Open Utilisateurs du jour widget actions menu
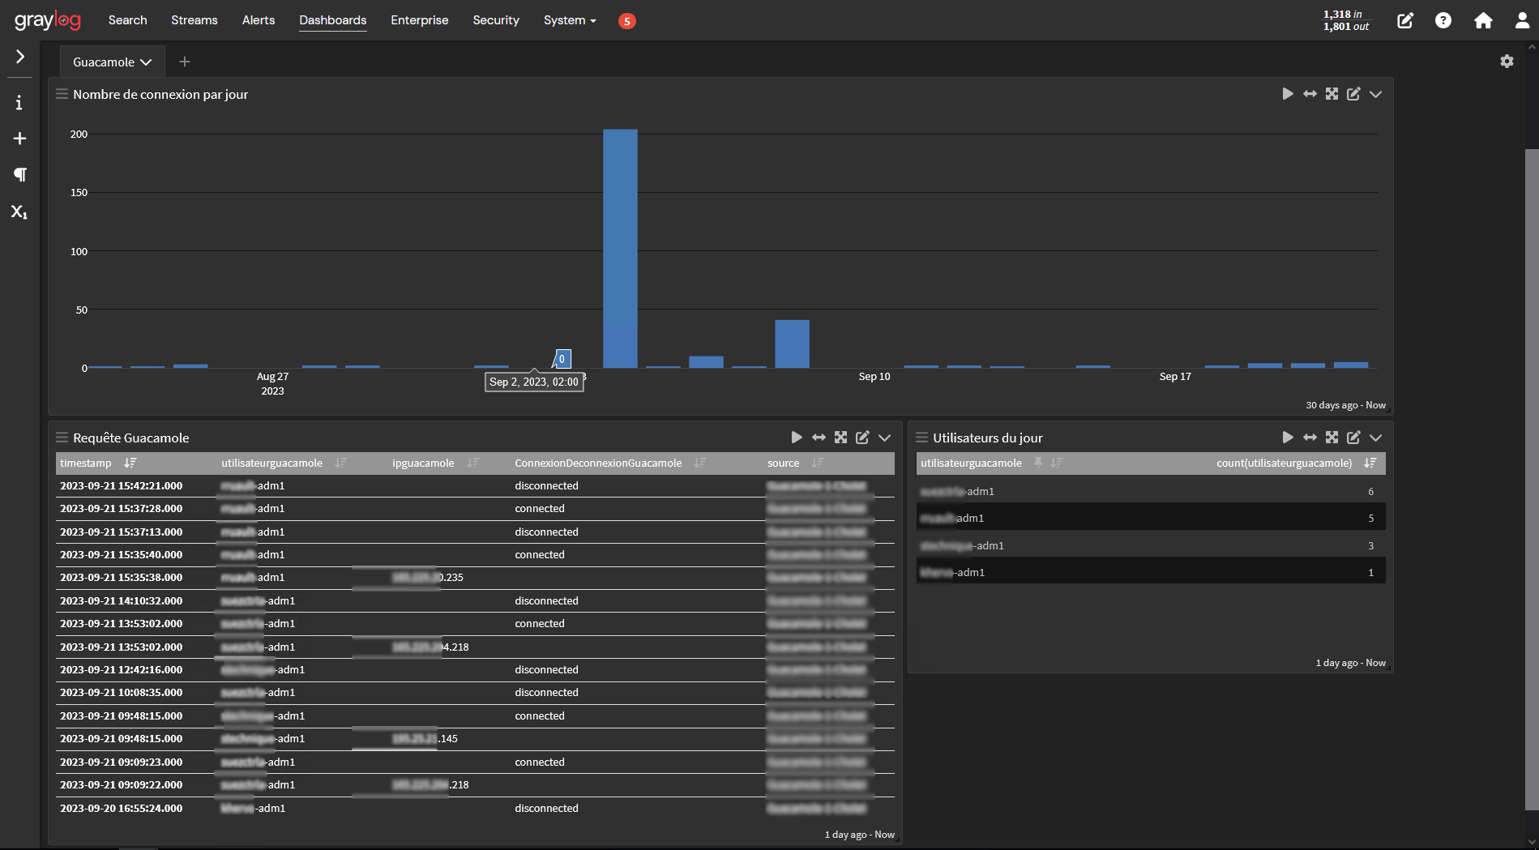The width and height of the screenshot is (1539, 850). point(1375,438)
